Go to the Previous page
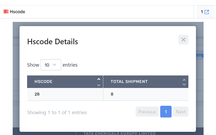Screen dimensions: 216x135 pyautogui.click(x=147, y=112)
